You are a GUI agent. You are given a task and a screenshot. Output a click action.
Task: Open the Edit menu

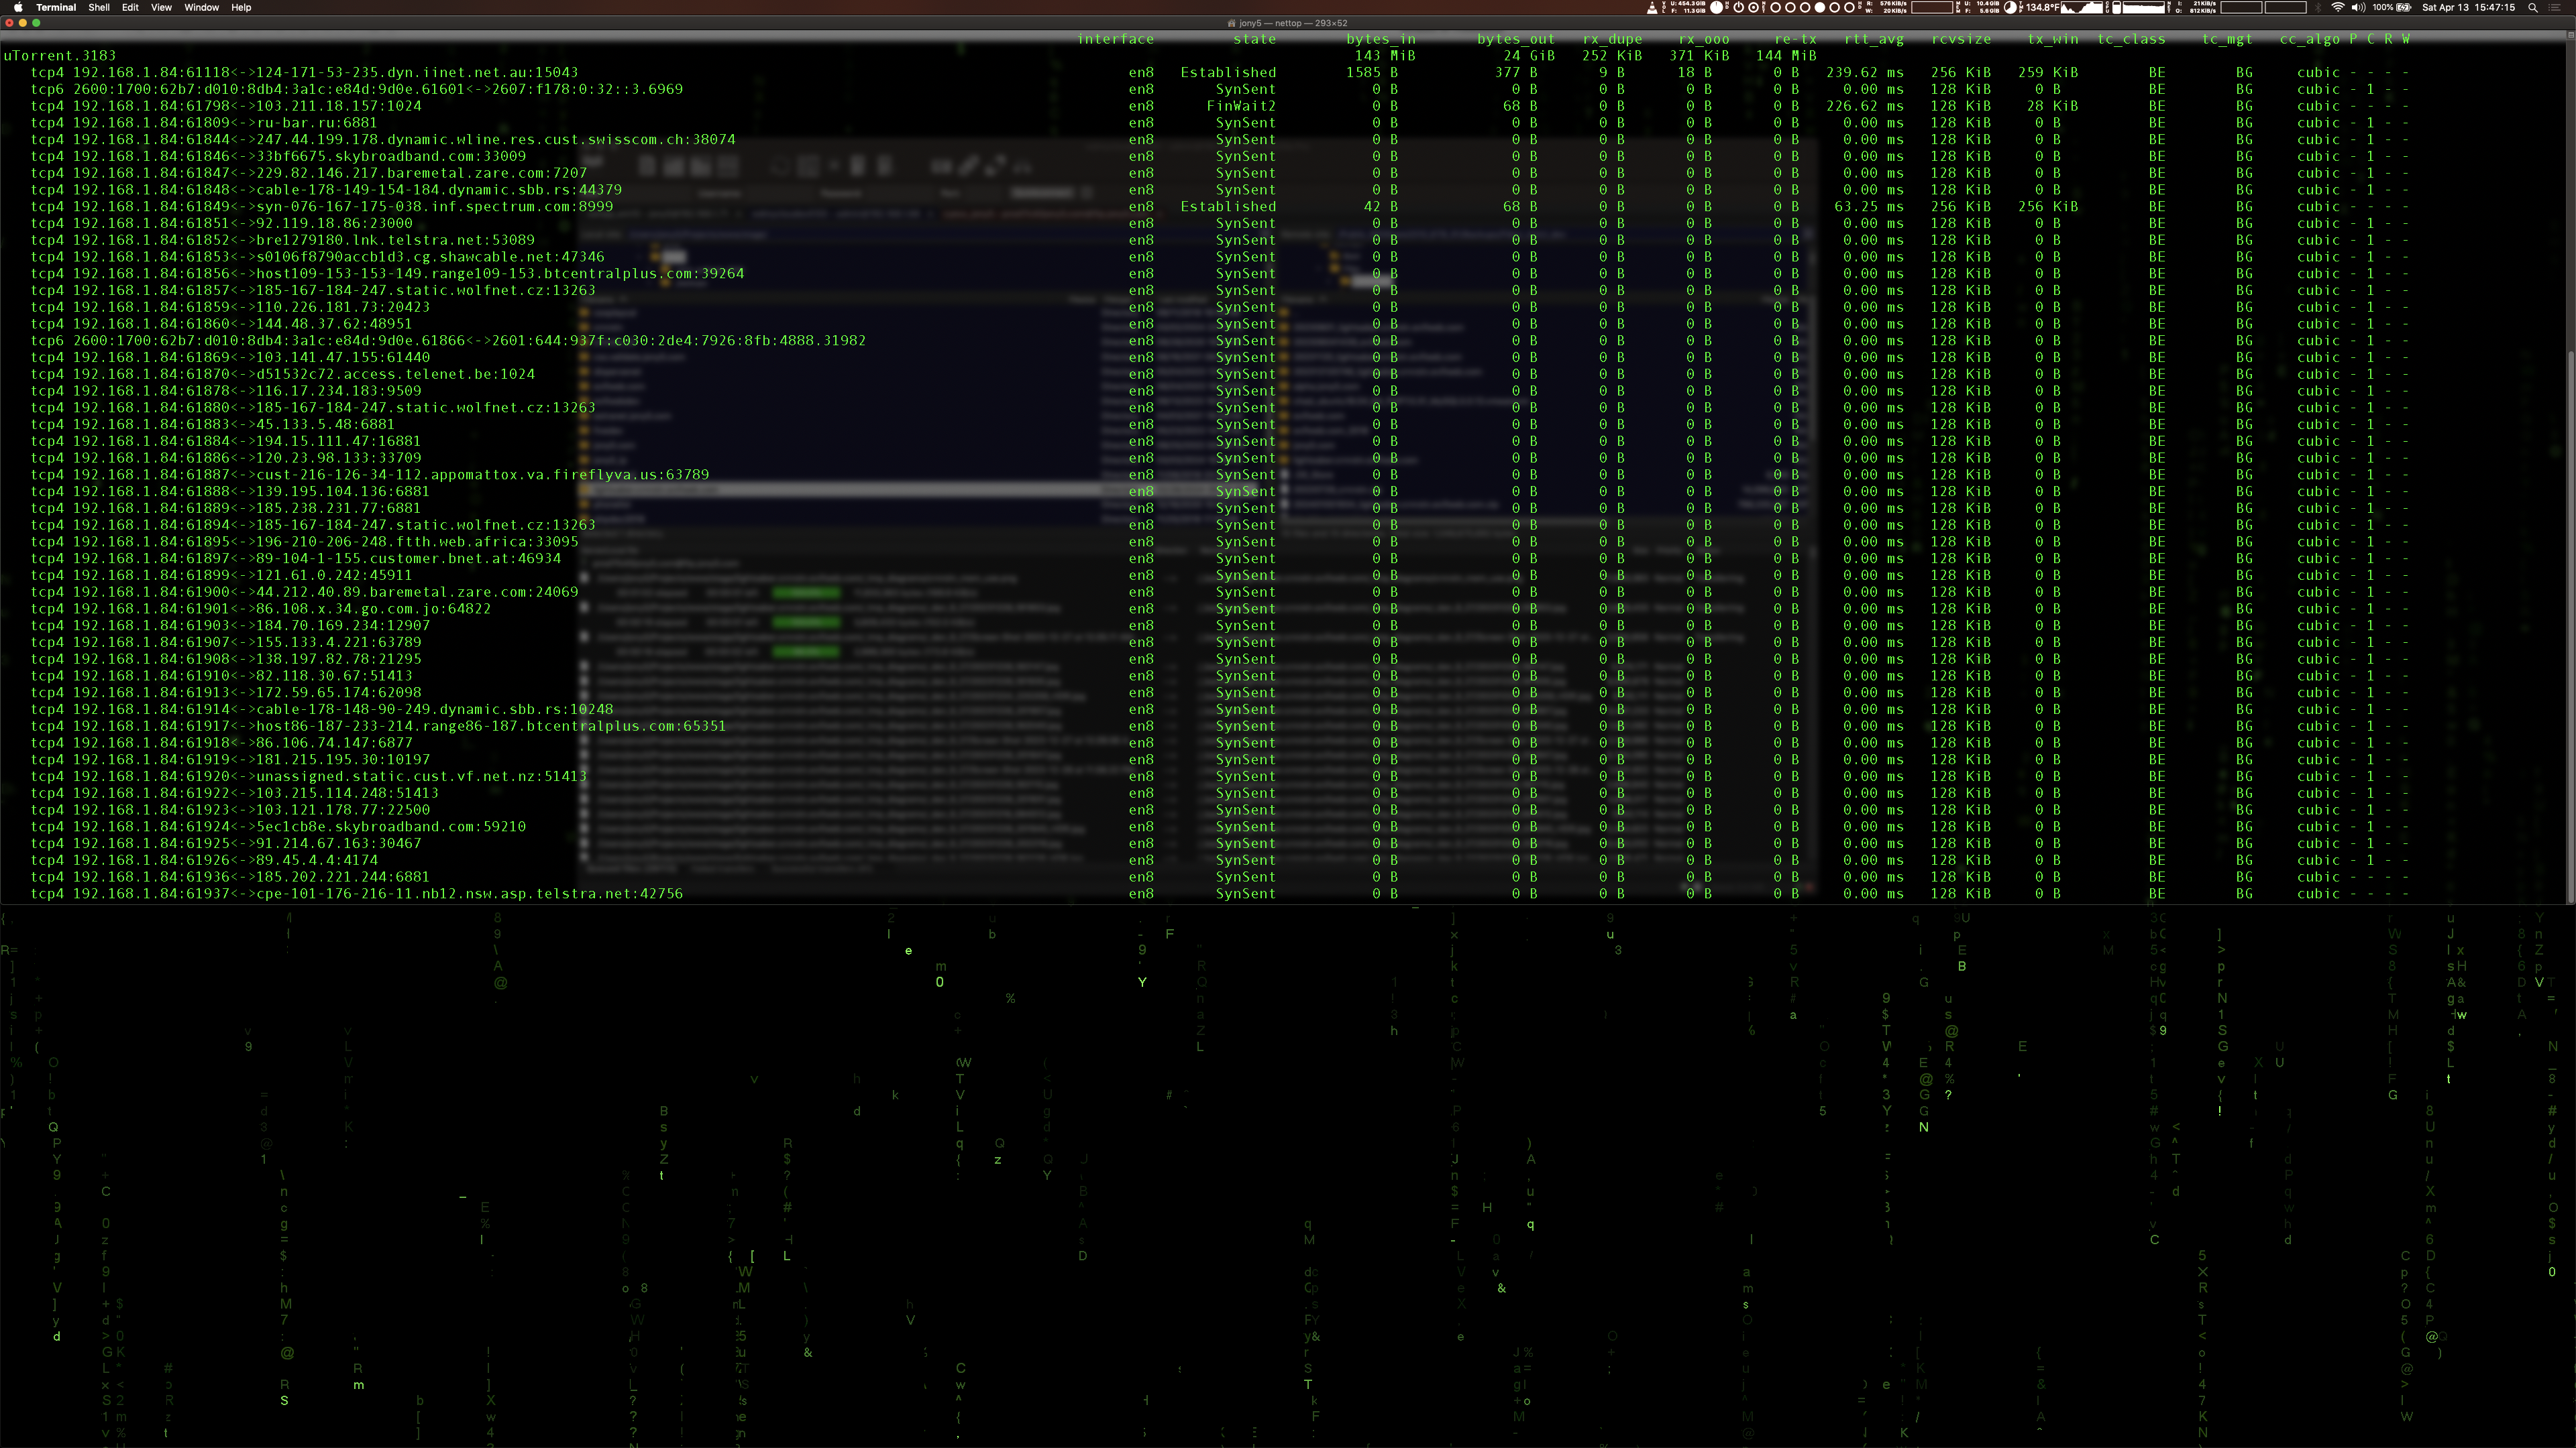click(130, 7)
